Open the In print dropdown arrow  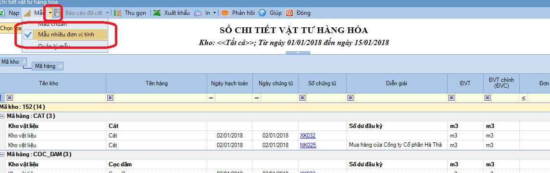coord(214,13)
